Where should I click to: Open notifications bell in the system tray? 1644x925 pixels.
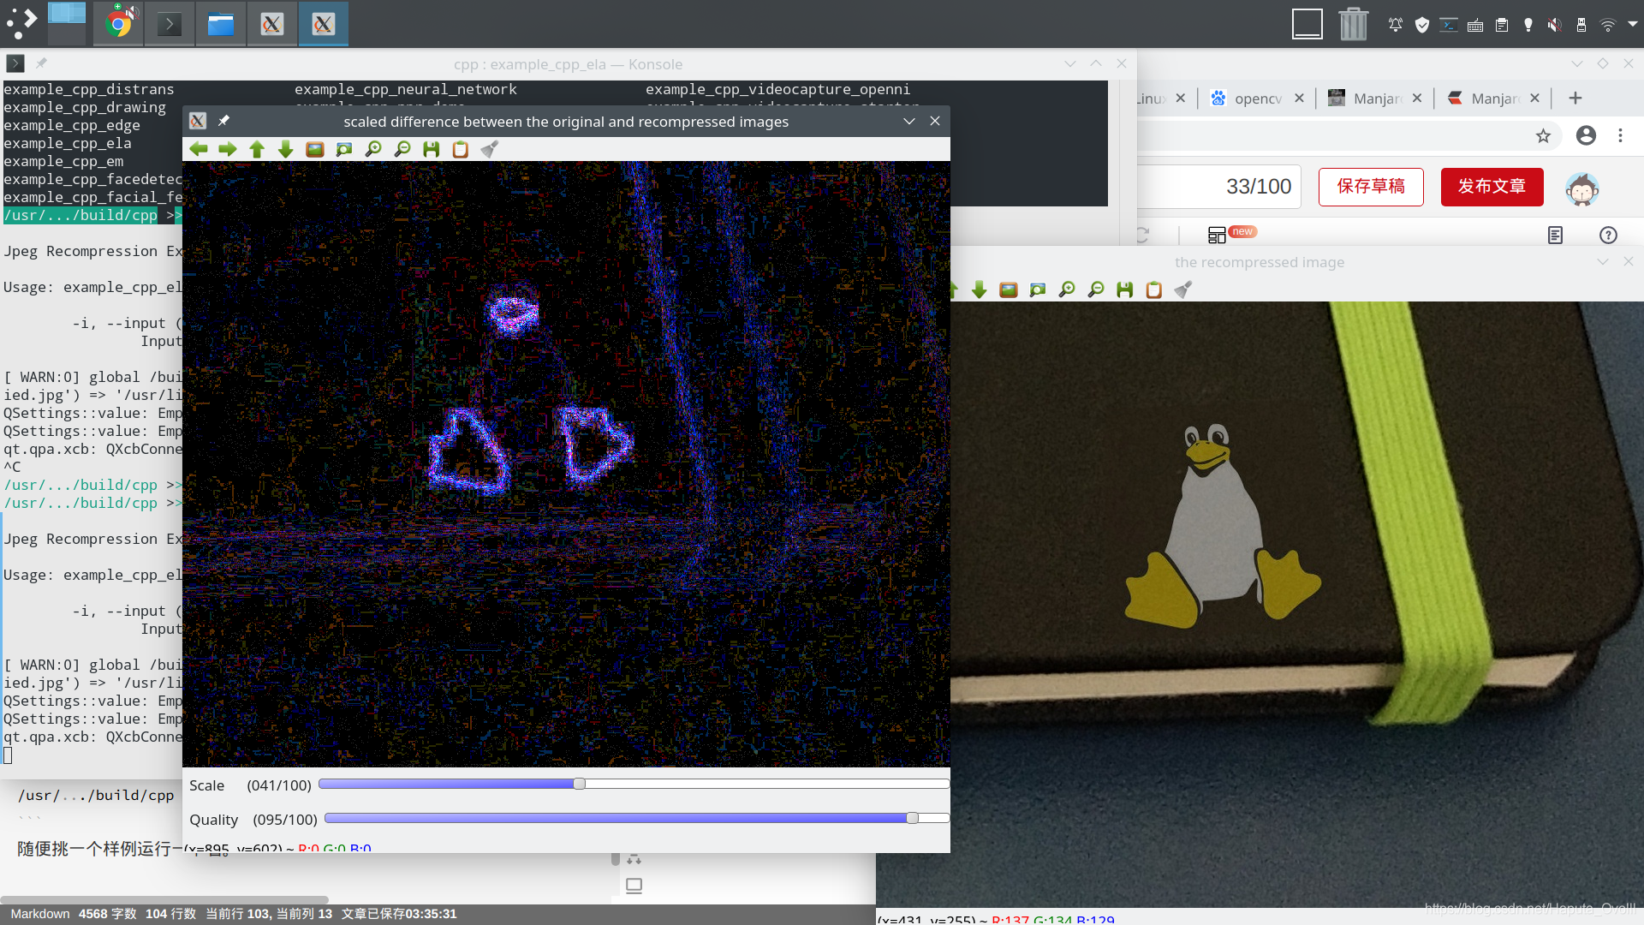tap(1396, 24)
